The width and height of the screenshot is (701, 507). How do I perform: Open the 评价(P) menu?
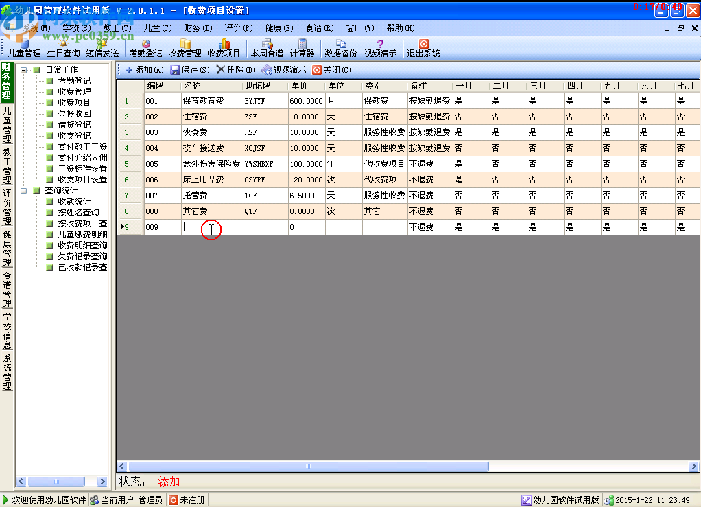coord(239,27)
